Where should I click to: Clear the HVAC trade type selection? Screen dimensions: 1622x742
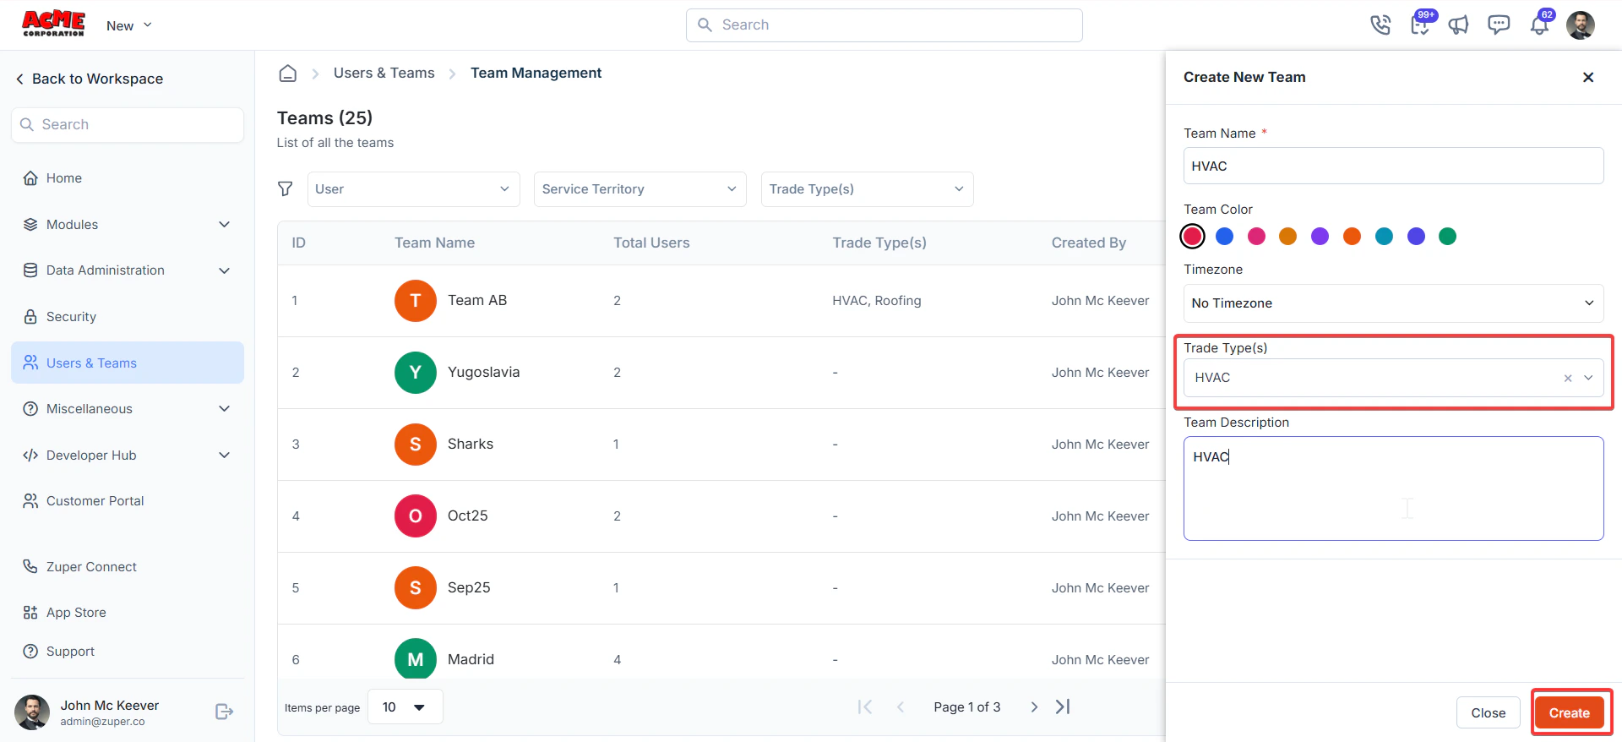click(x=1568, y=378)
